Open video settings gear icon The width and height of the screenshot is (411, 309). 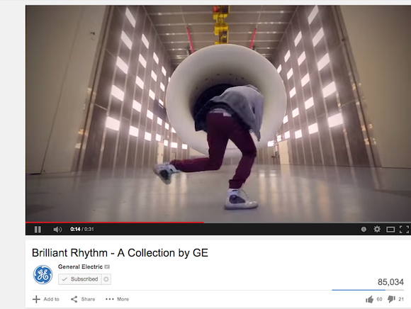click(x=377, y=230)
